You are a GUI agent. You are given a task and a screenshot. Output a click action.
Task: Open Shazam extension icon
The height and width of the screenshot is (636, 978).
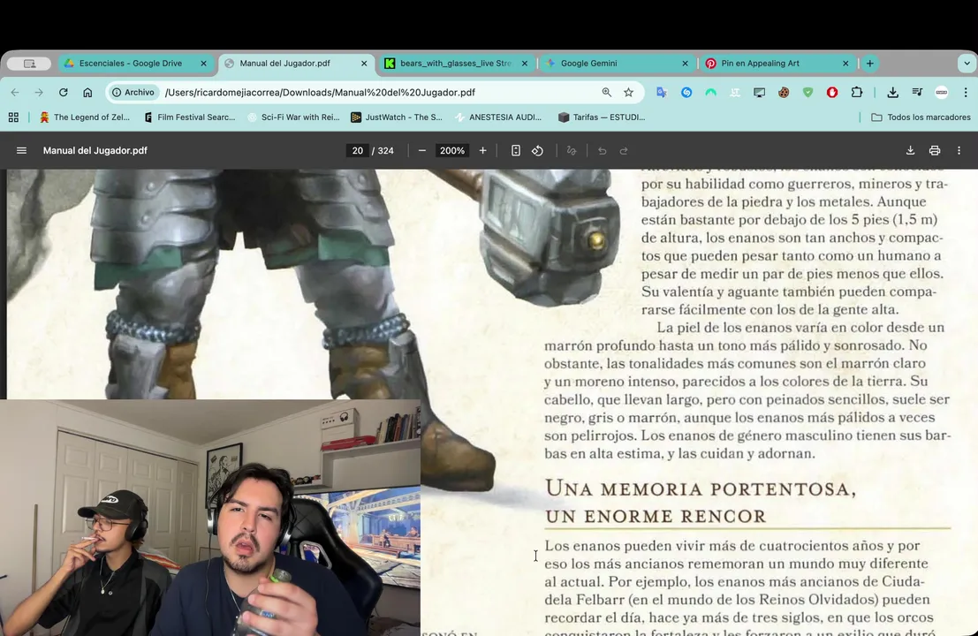[686, 92]
